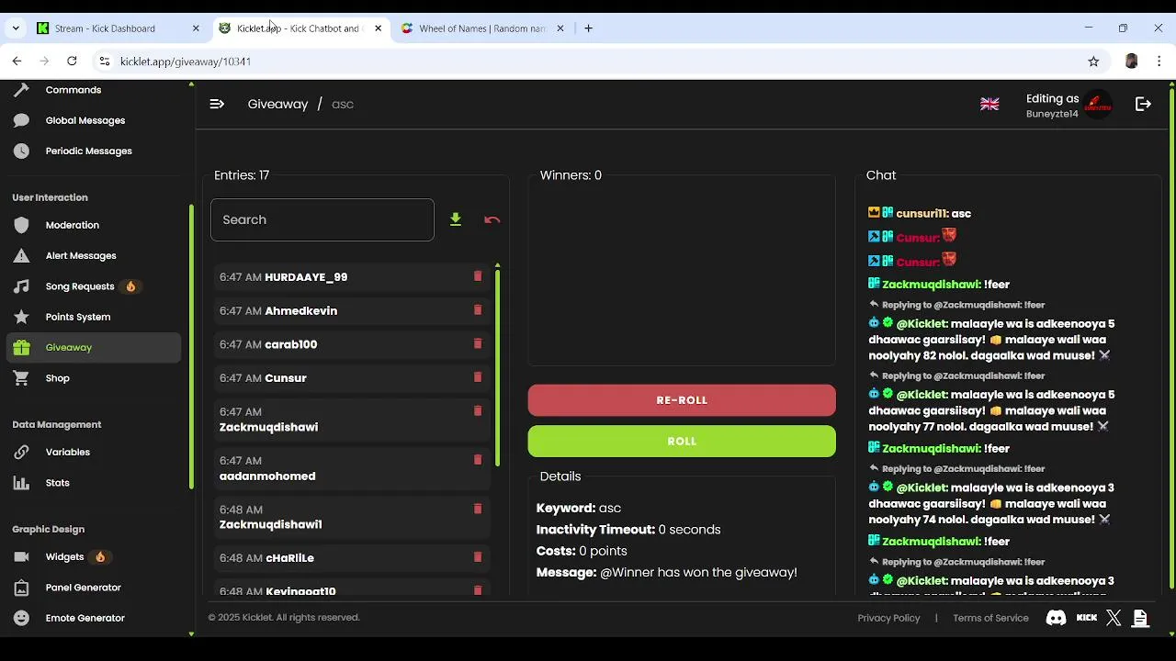Click the Kevingoat10 entry name
Image resolution: width=1176 pixels, height=661 pixels.
click(x=300, y=590)
